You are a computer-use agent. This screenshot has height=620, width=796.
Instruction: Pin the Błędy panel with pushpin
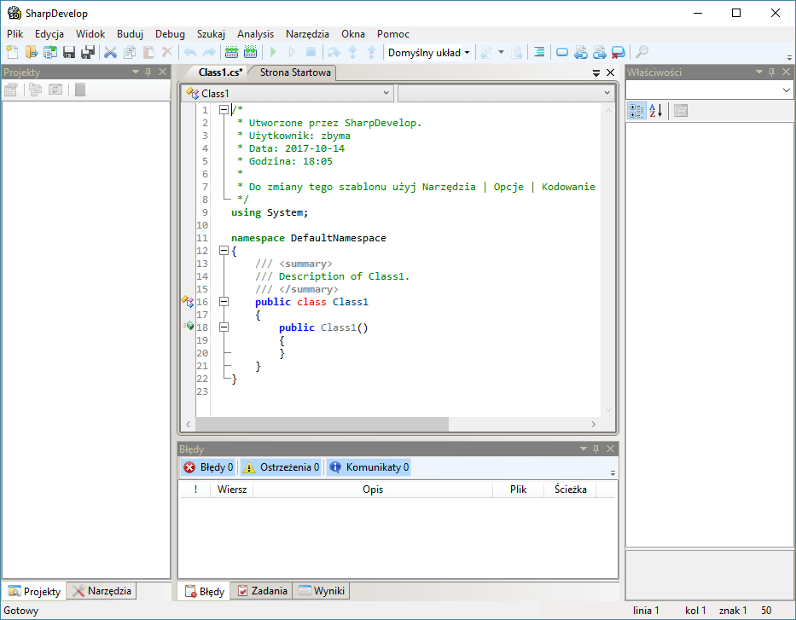[596, 449]
